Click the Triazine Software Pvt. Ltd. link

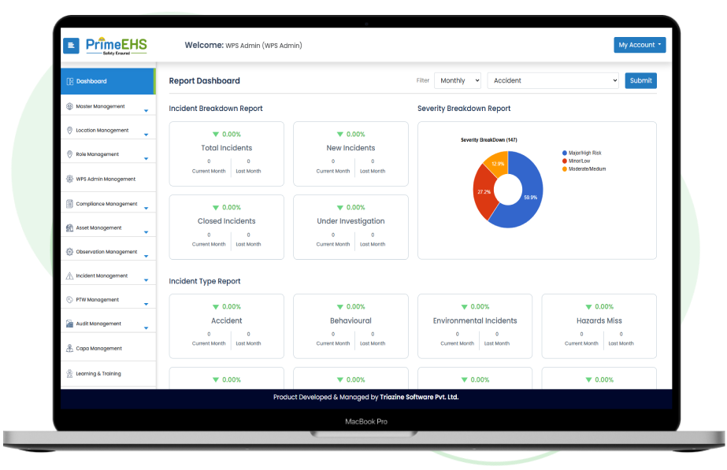(x=418, y=398)
